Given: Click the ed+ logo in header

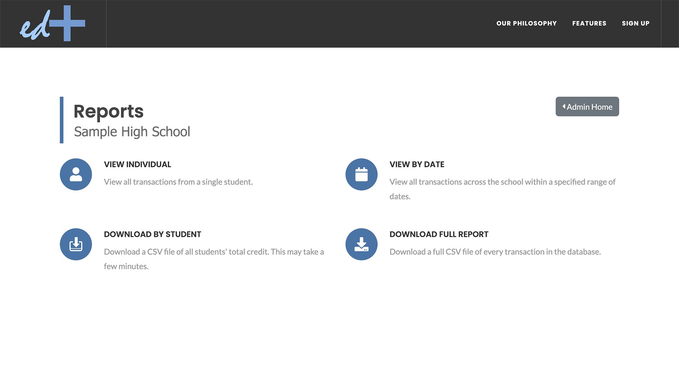Looking at the screenshot, I should 52,23.
